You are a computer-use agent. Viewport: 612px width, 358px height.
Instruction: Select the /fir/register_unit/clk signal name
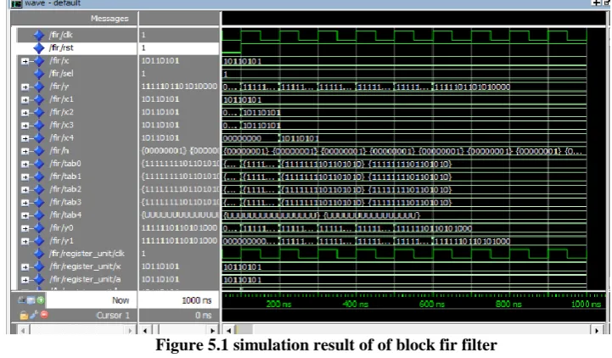[87, 254]
